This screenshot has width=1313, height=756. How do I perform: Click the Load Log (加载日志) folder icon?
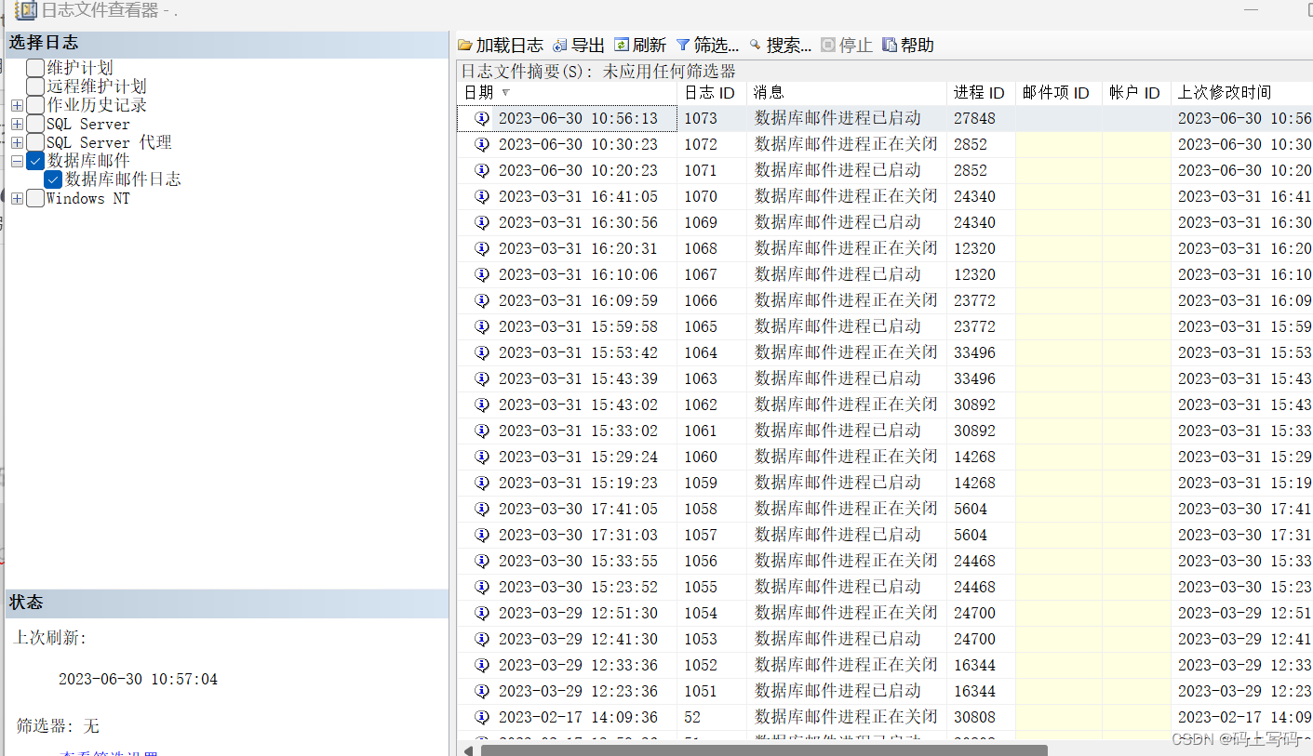point(465,46)
